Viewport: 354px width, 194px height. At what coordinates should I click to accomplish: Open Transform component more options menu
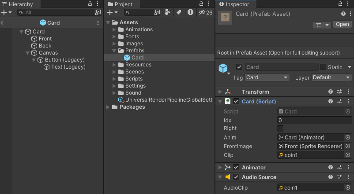348,92
